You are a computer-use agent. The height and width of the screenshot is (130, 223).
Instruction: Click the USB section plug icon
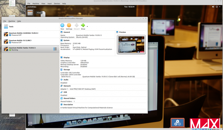tap(61, 92)
